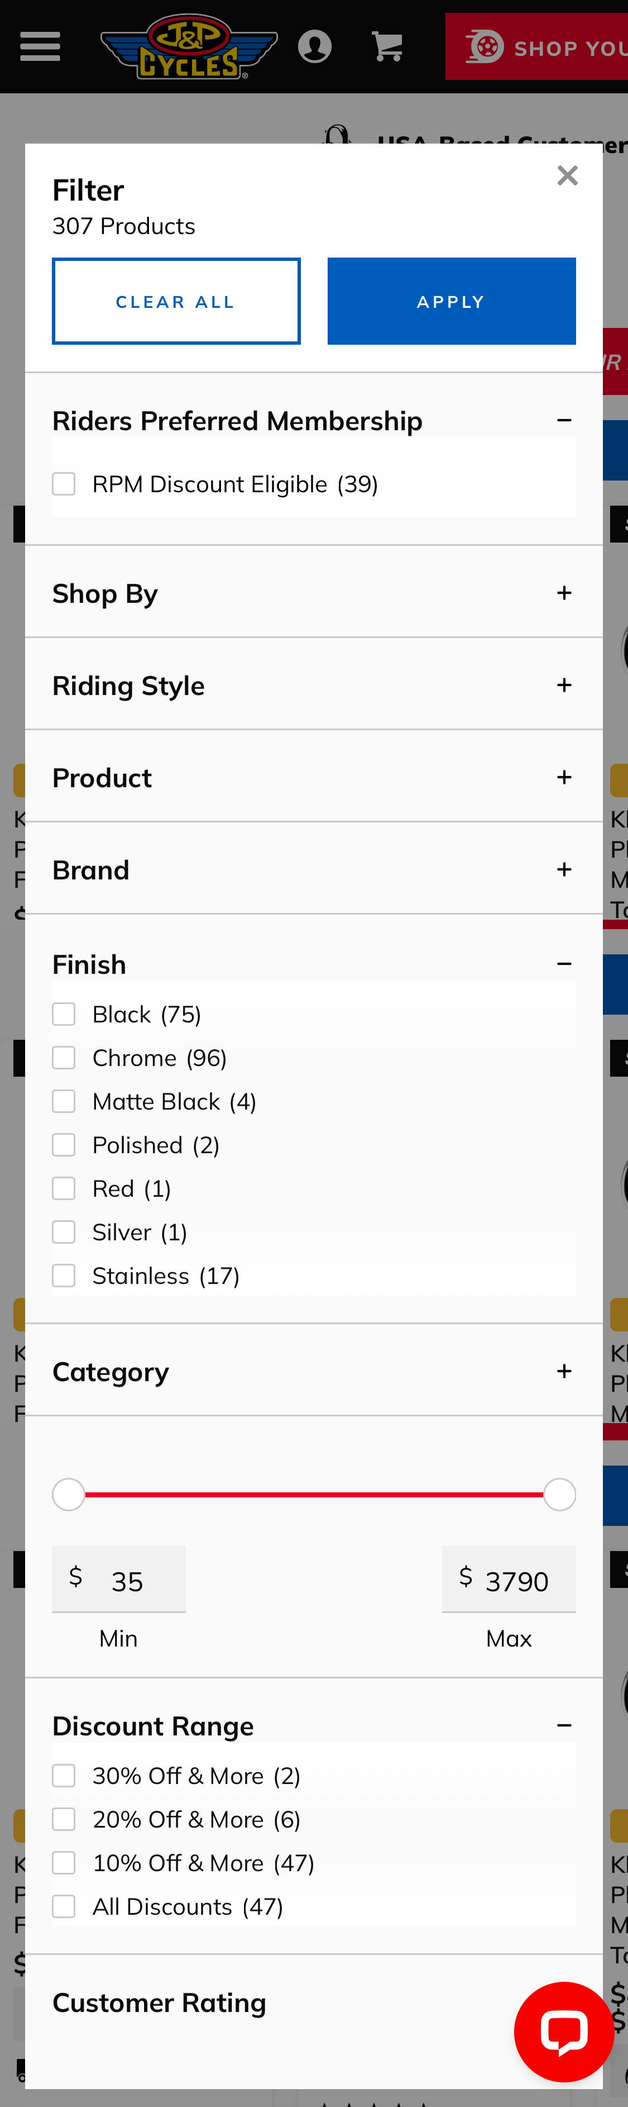View the shopping cart
Image resolution: width=628 pixels, height=2107 pixels.
coord(387,46)
